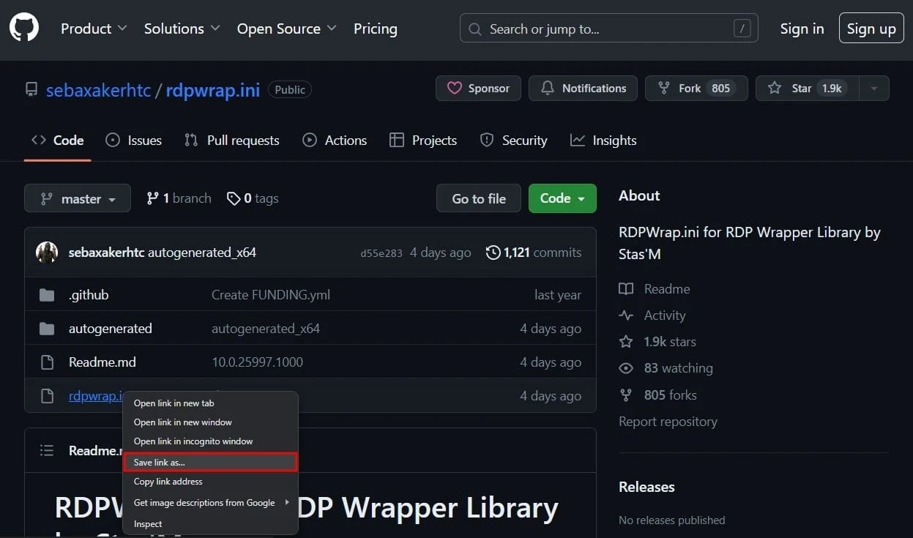Click the search input field
This screenshot has width=913, height=538.
[x=608, y=29]
